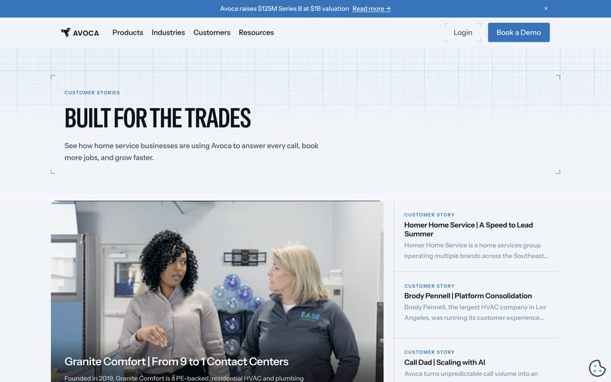Click 'See how home service businesses' paragraph
Viewport: 611px width, 382px height.
pyautogui.click(x=191, y=151)
